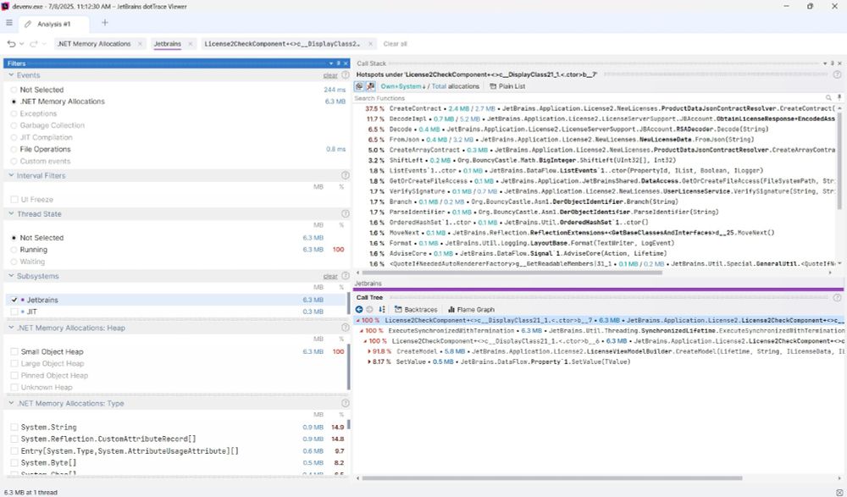
Task: Check the Small Object Heap checkbox
Action: click(x=14, y=351)
